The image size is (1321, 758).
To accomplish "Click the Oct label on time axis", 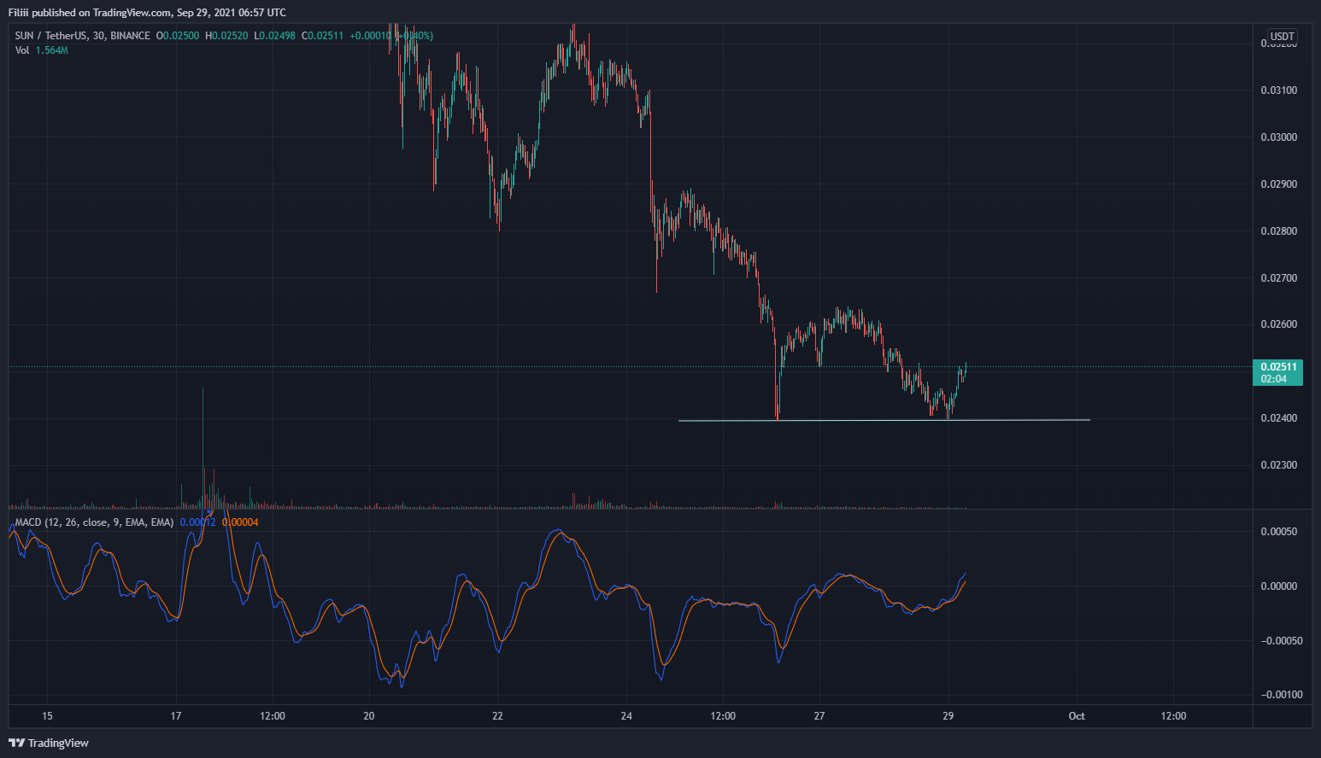I will (1077, 716).
